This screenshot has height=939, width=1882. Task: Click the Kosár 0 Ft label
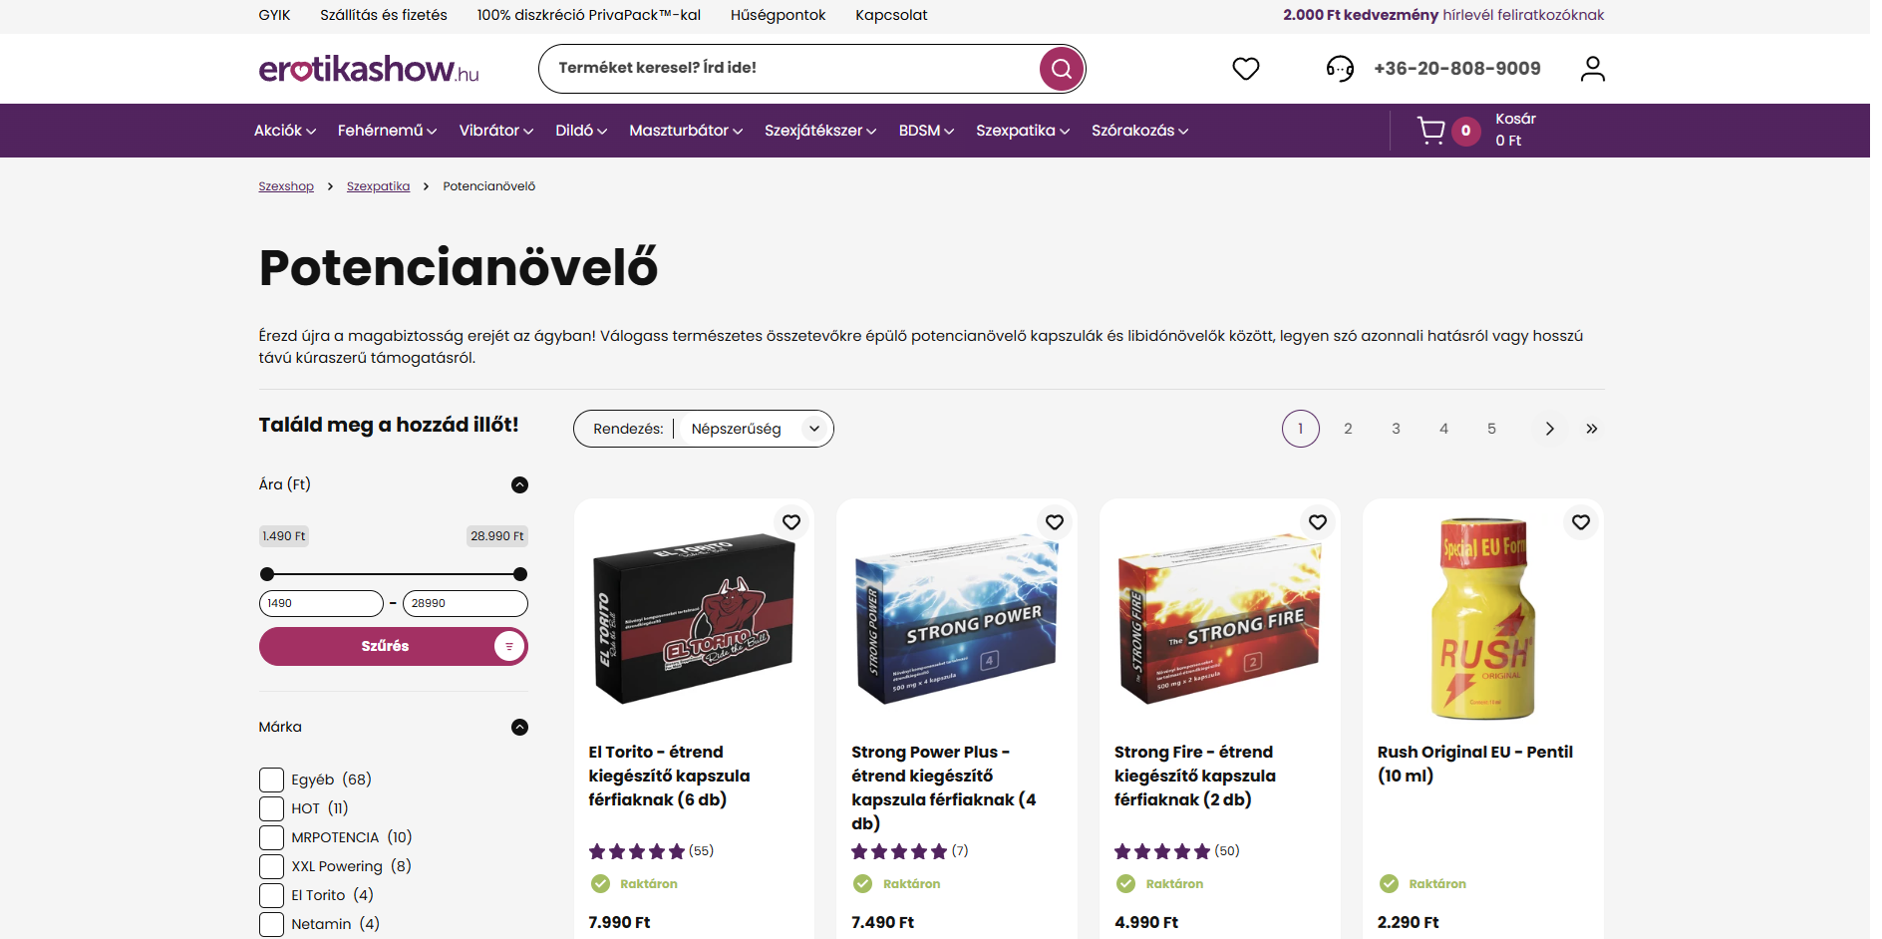coord(1515,130)
